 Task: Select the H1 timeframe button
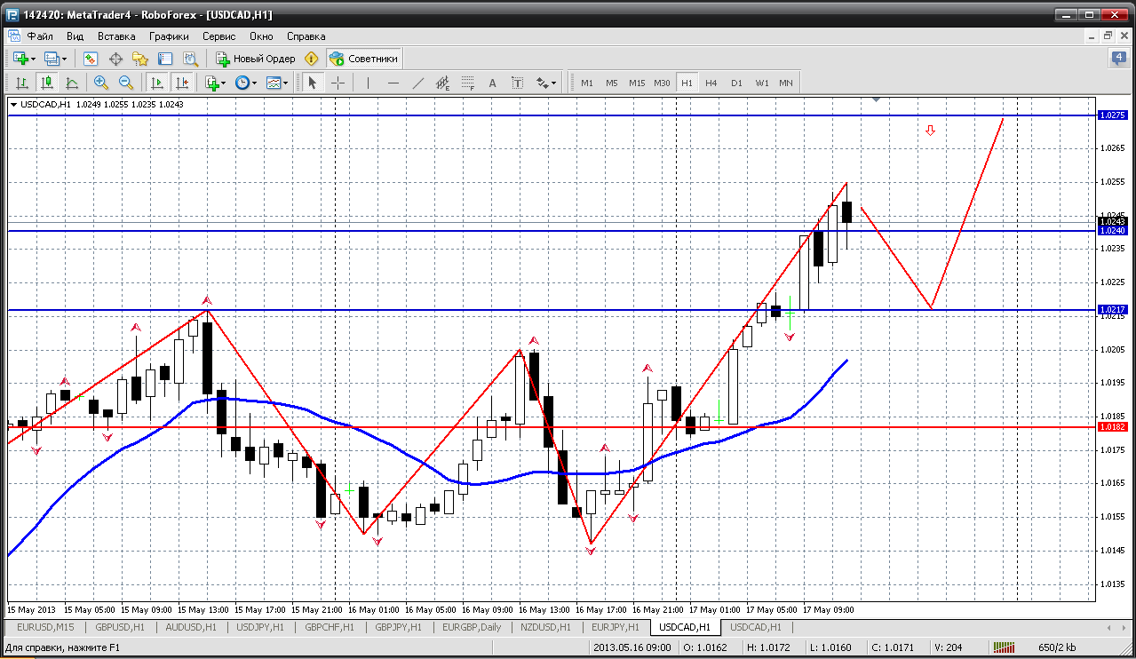tap(687, 83)
